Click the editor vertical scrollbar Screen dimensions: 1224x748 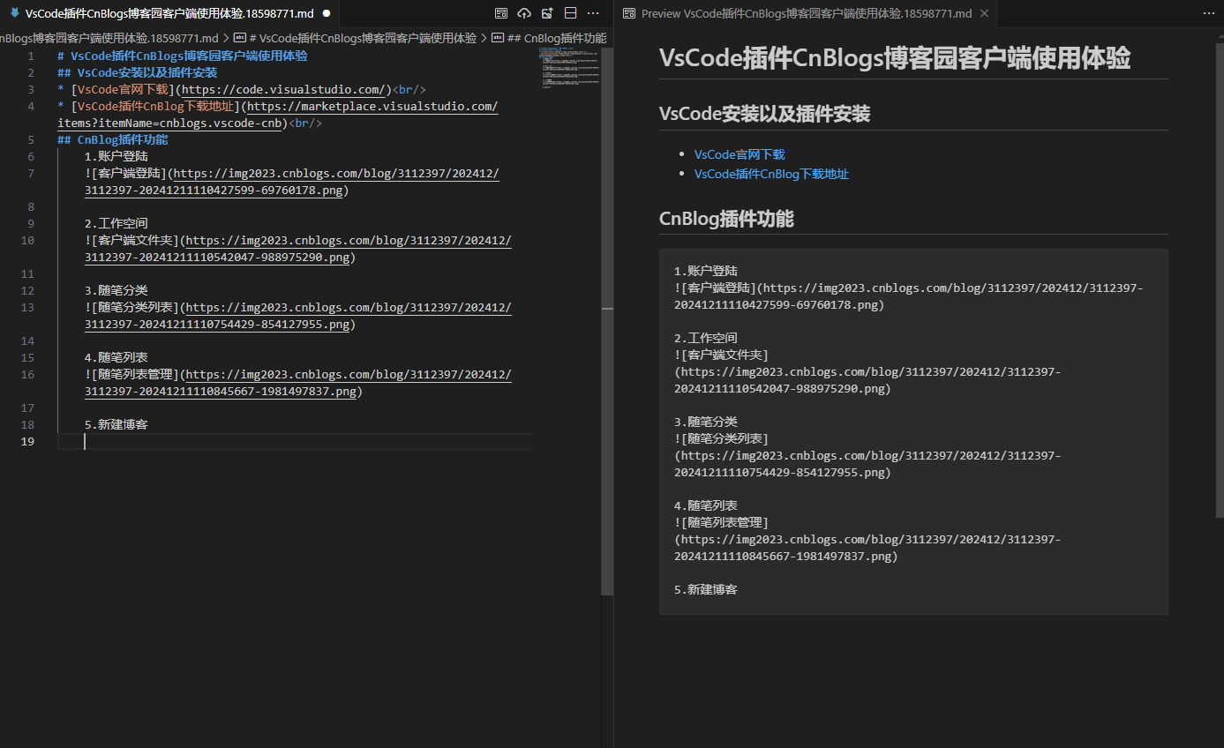pyautogui.click(x=607, y=320)
